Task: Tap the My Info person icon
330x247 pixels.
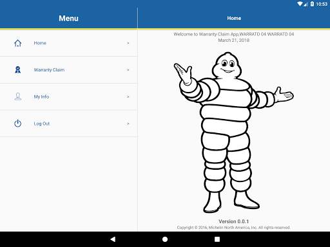Action: [18, 96]
